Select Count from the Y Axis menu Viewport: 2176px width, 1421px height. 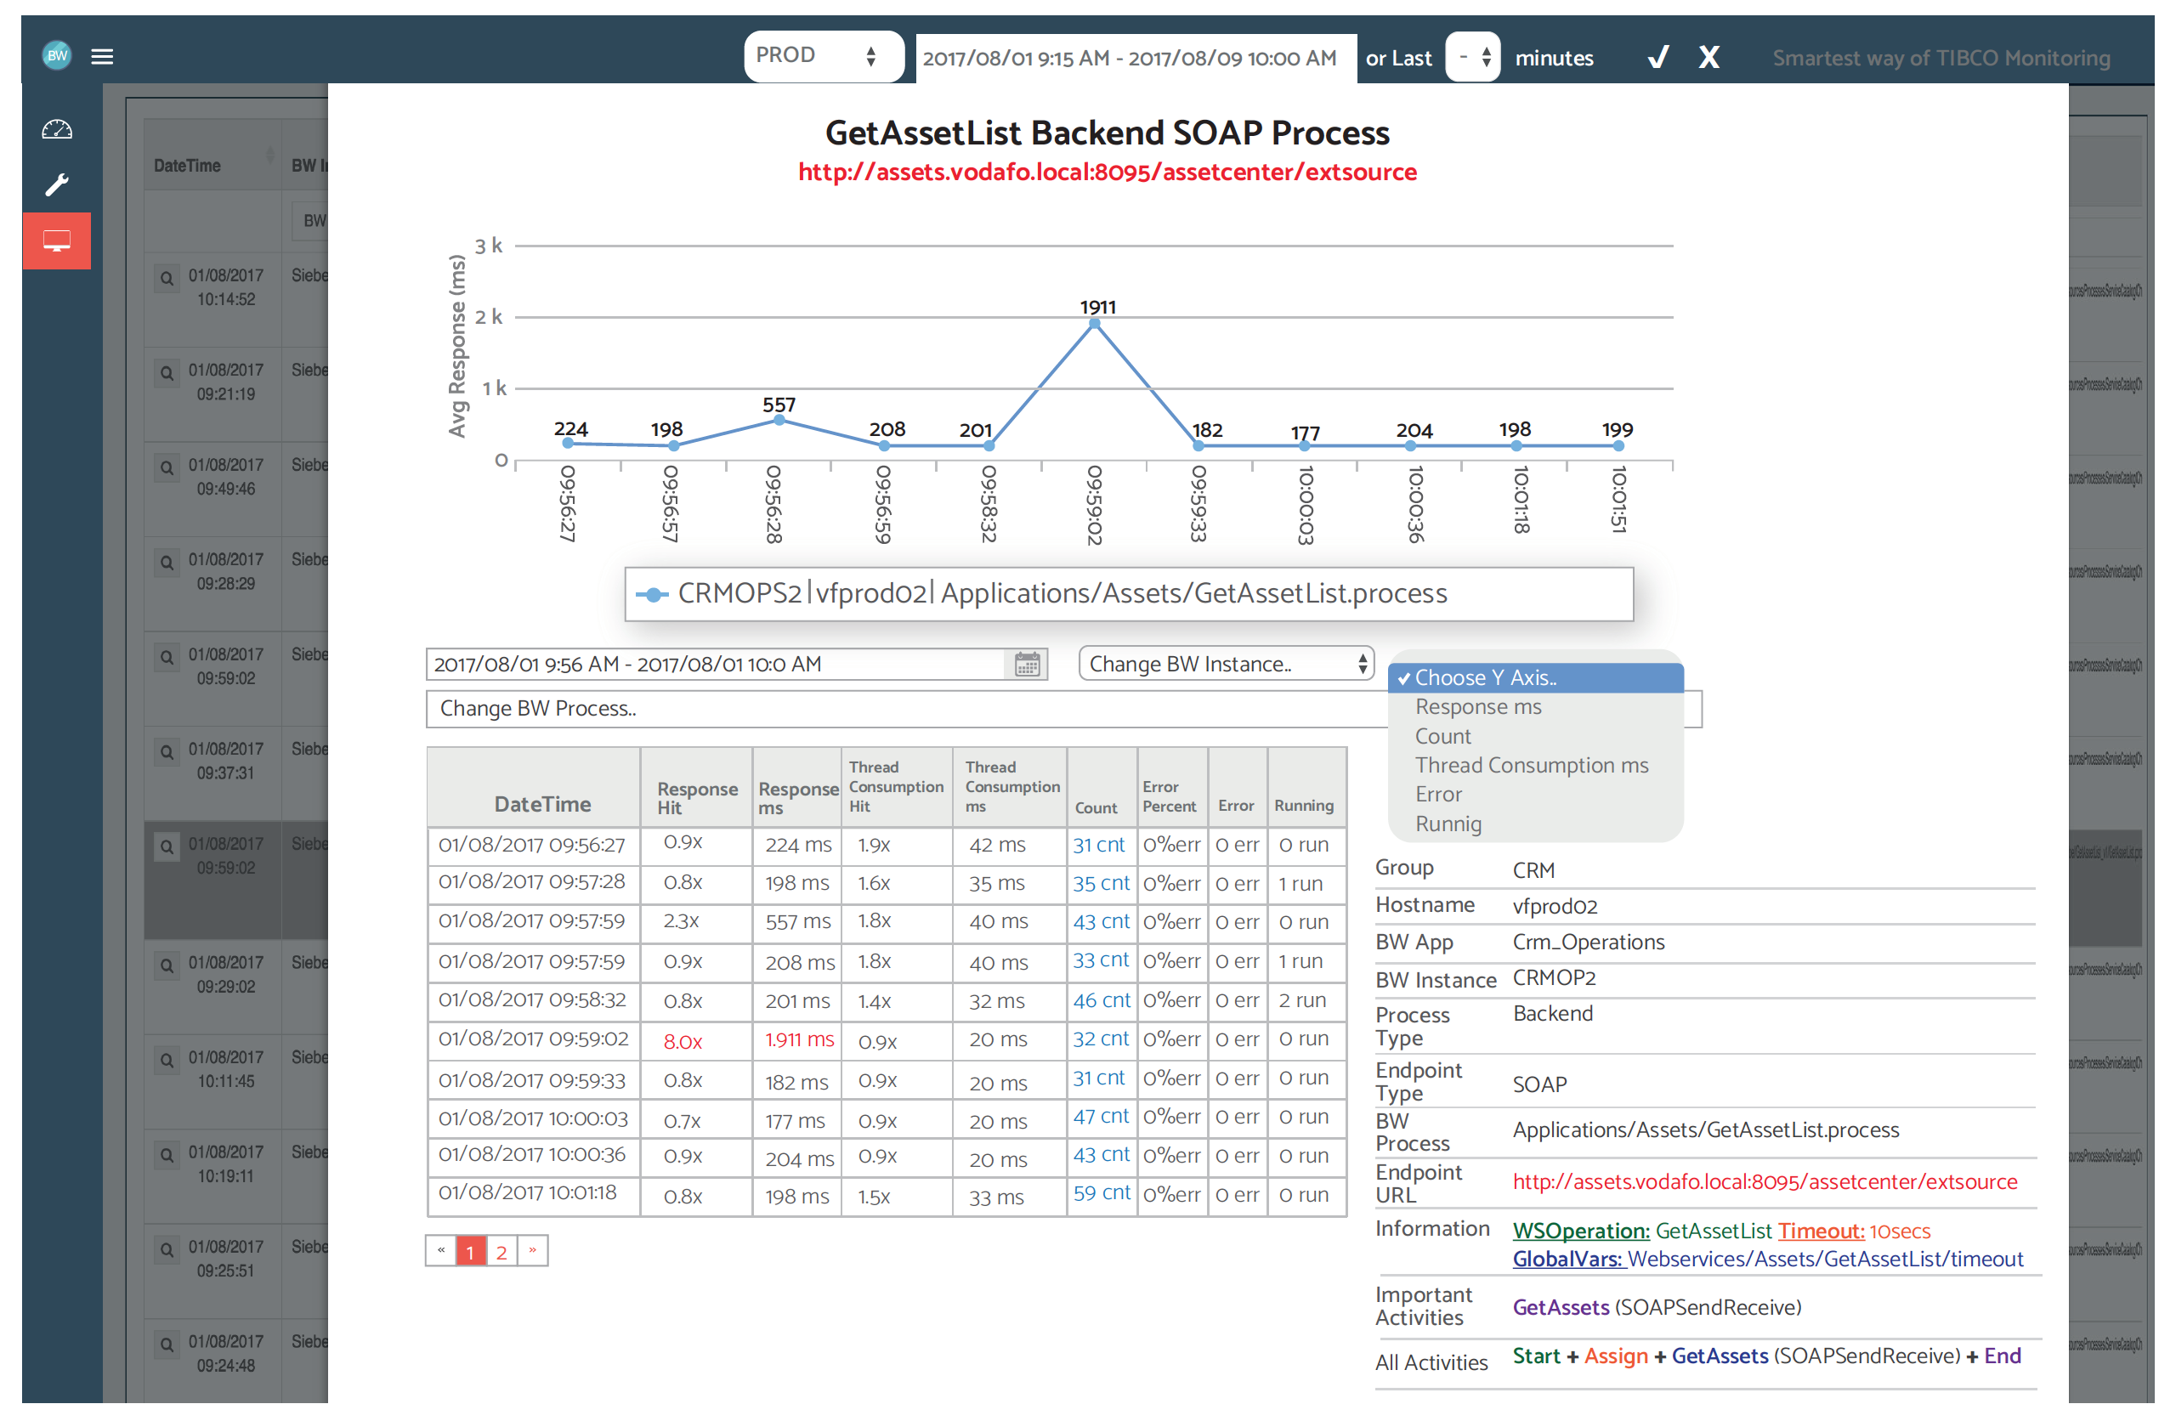pos(1442,736)
